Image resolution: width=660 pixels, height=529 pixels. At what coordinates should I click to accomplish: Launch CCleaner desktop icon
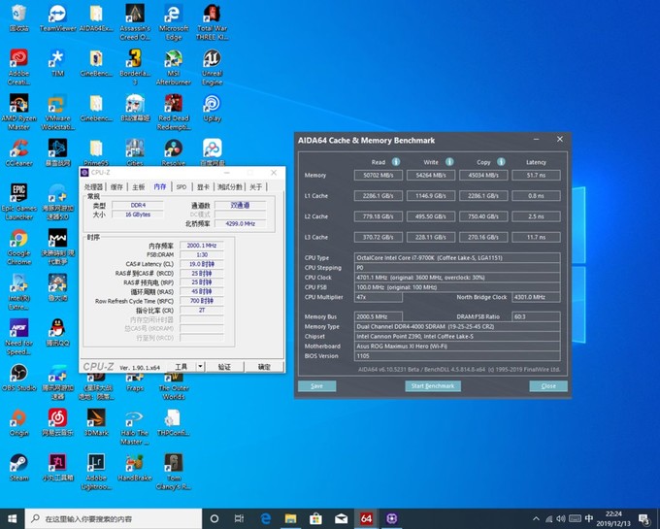19,152
